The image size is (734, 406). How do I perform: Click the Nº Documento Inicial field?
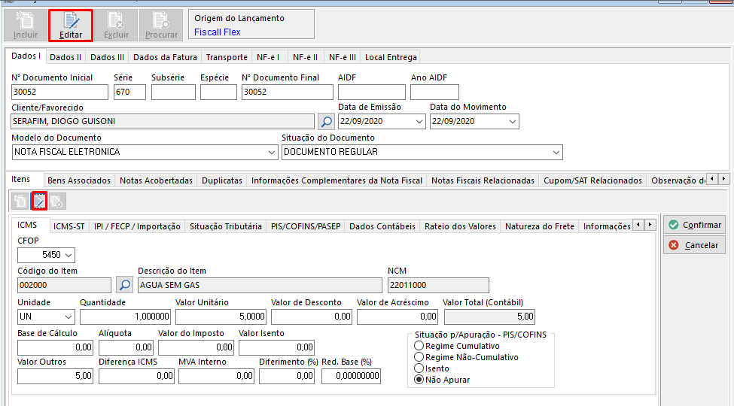[59, 92]
